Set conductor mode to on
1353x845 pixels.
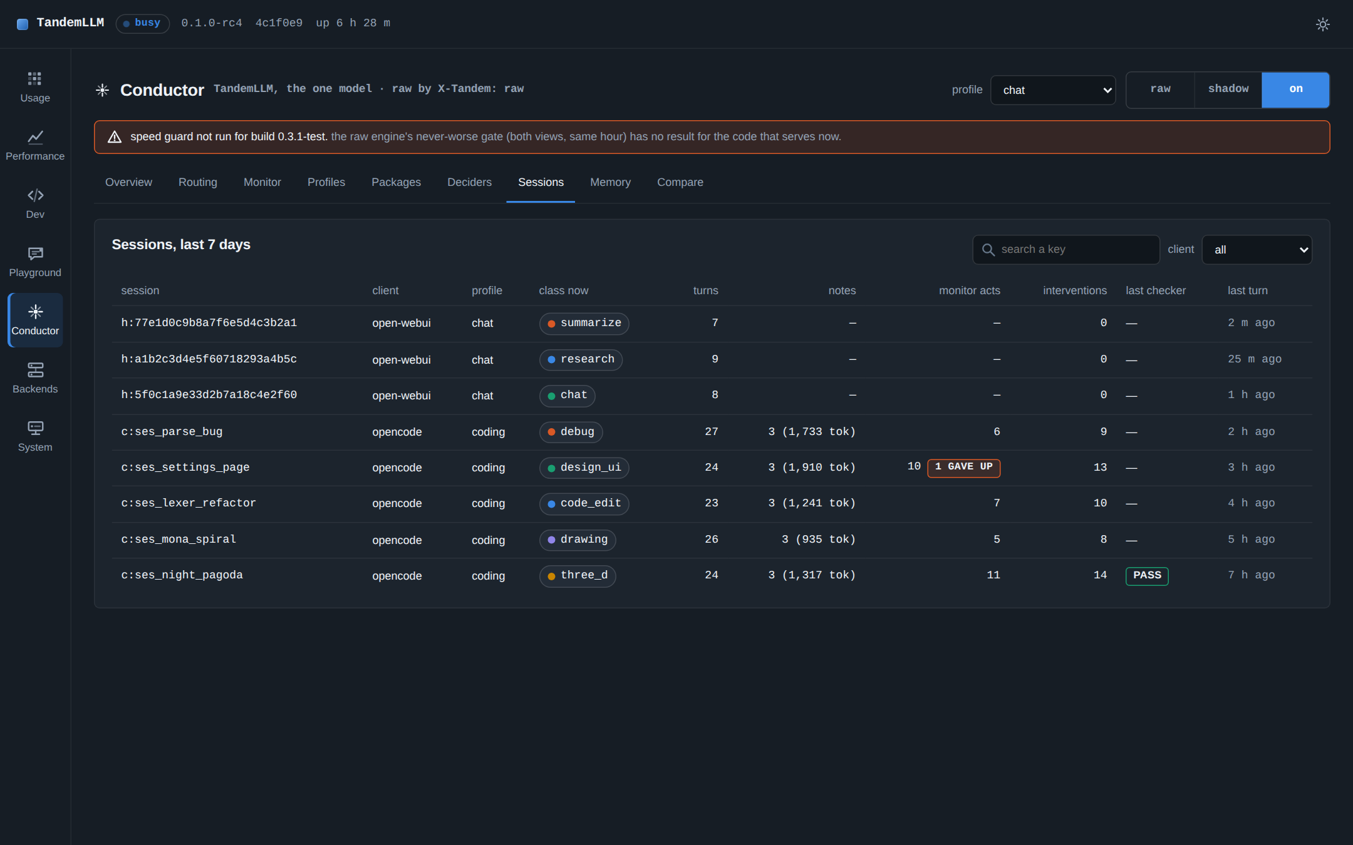point(1295,90)
